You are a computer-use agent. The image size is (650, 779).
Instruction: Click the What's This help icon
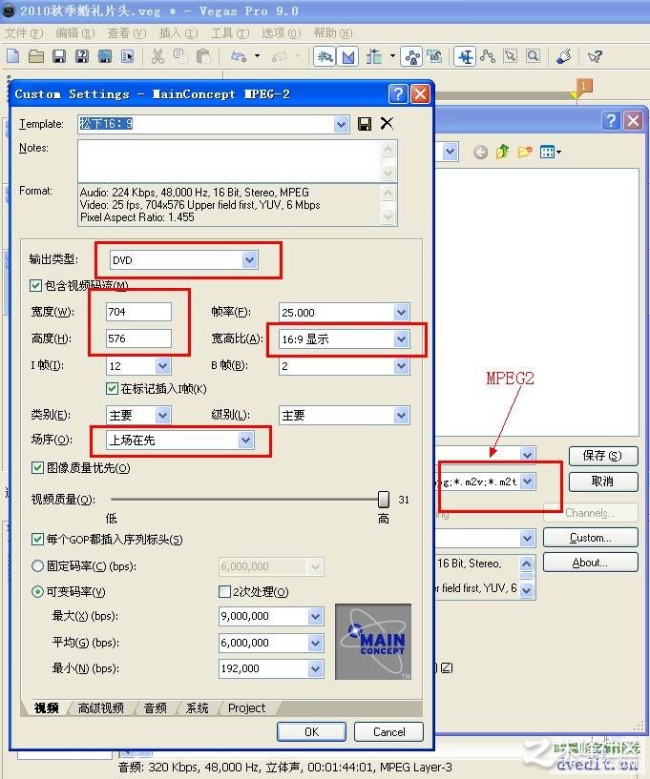(595, 56)
